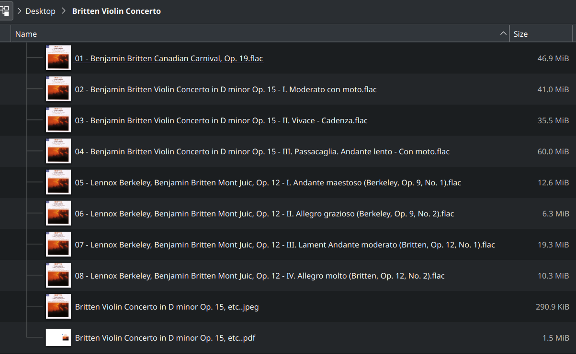576x354 pixels.
Task: Sort files by Size column header
Action: click(520, 34)
